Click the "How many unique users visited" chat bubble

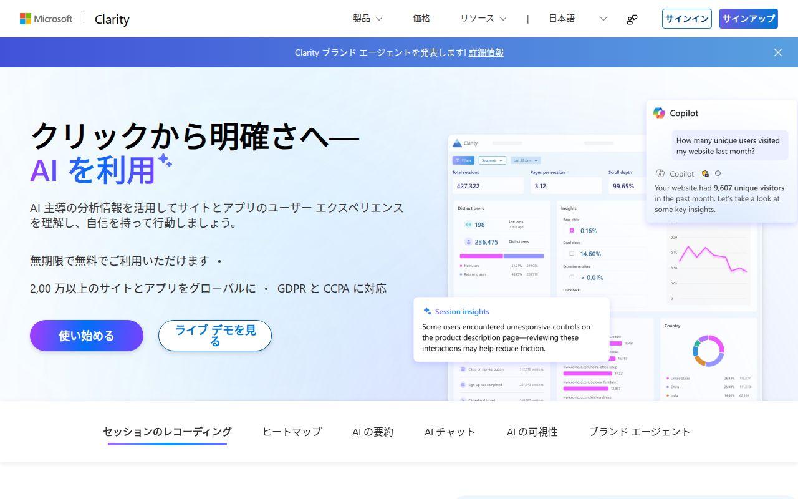click(x=729, y=146)
